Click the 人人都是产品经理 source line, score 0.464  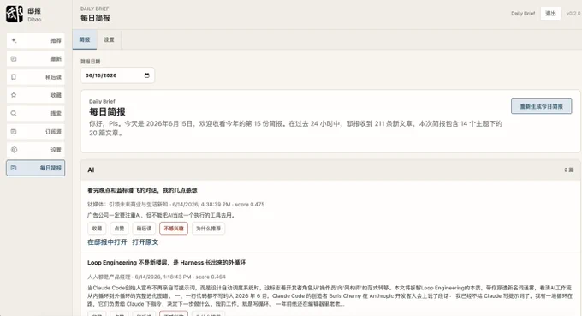pyautogui.click(x=157, y=277)
